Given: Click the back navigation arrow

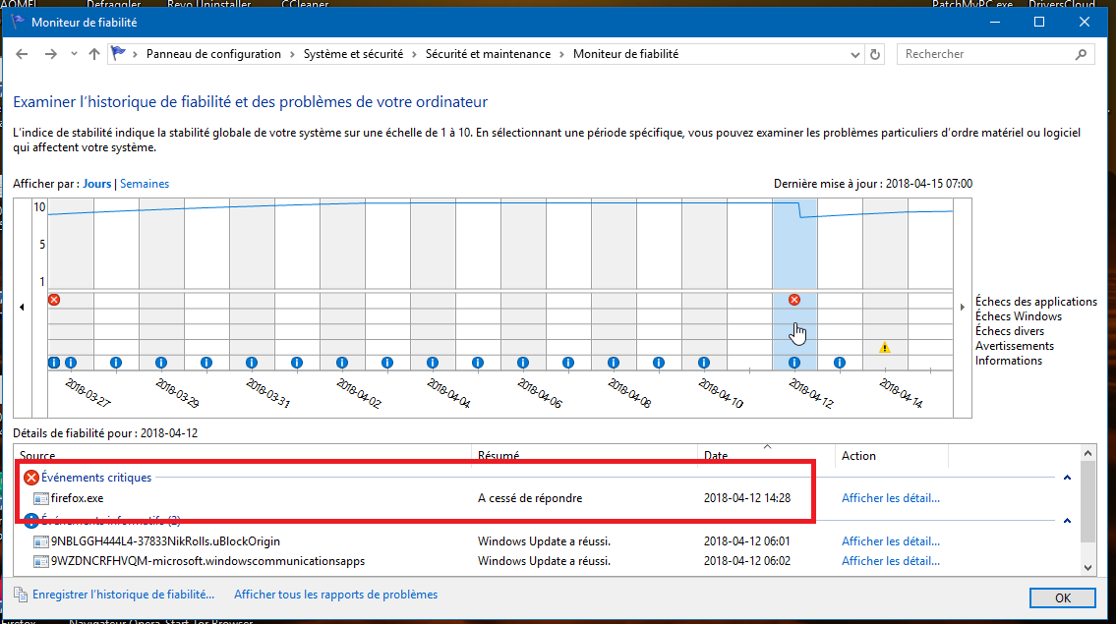Looking at the screenshot, I should (x=23, y=54).
